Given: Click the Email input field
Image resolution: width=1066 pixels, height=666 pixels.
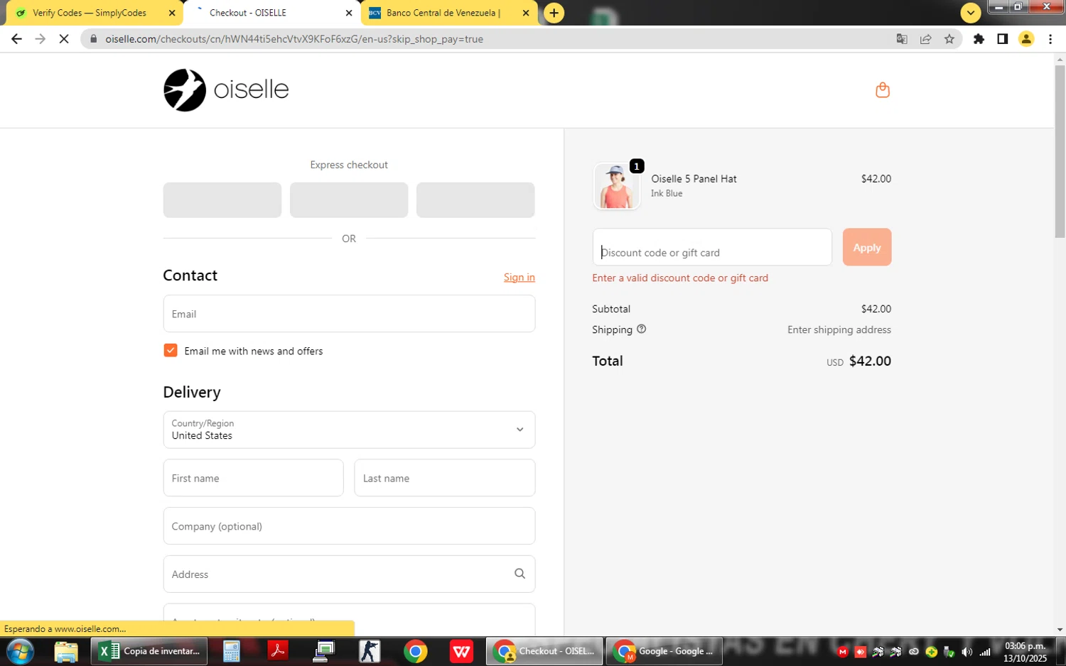Looking at the screenshot, I should pos(349,314).
